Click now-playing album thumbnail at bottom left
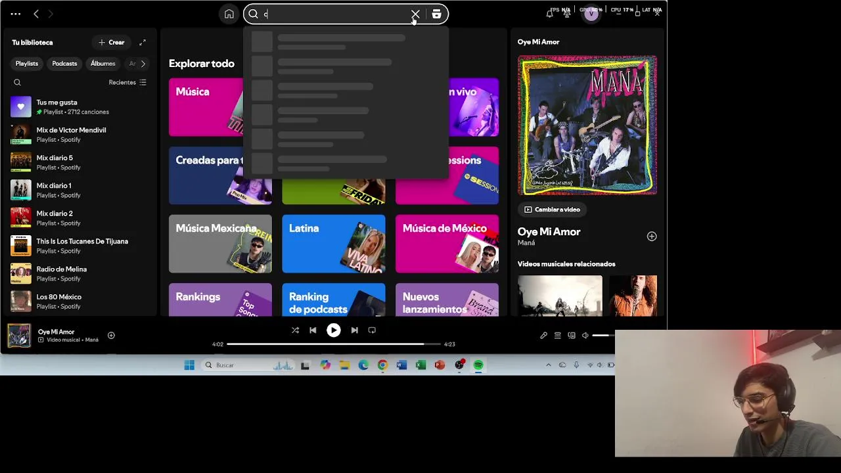The image size is (841, 473). click(19, 336)
